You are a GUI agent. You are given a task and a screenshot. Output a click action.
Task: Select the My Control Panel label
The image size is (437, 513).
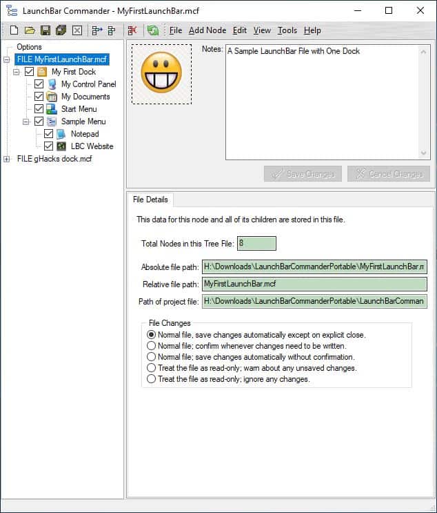click(88, 84)
